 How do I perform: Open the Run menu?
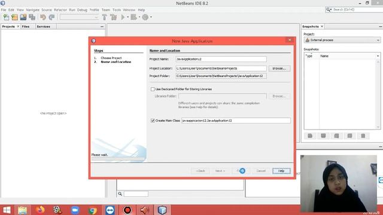point(72,10)
